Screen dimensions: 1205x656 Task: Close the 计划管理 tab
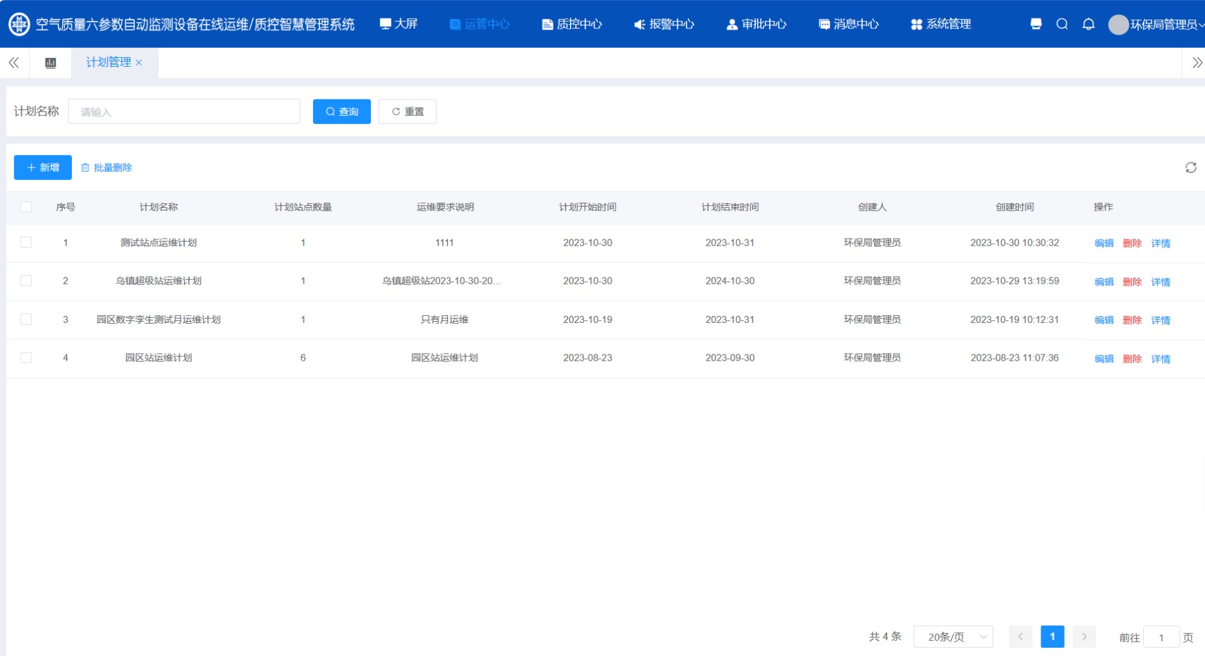click(139, 63)
